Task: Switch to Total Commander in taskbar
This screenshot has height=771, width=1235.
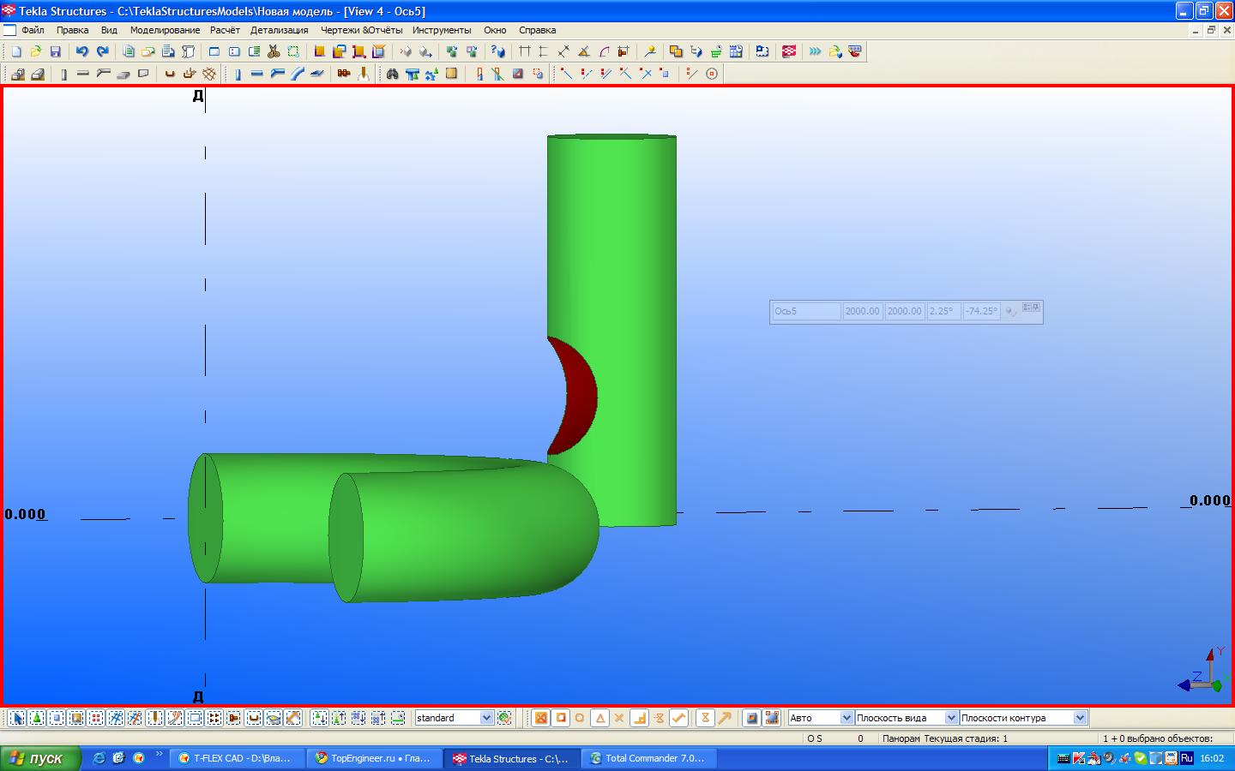Action: (x=647, y=758)
